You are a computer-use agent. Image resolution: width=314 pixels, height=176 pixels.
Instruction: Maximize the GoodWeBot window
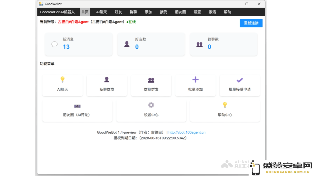click(247, 4)
